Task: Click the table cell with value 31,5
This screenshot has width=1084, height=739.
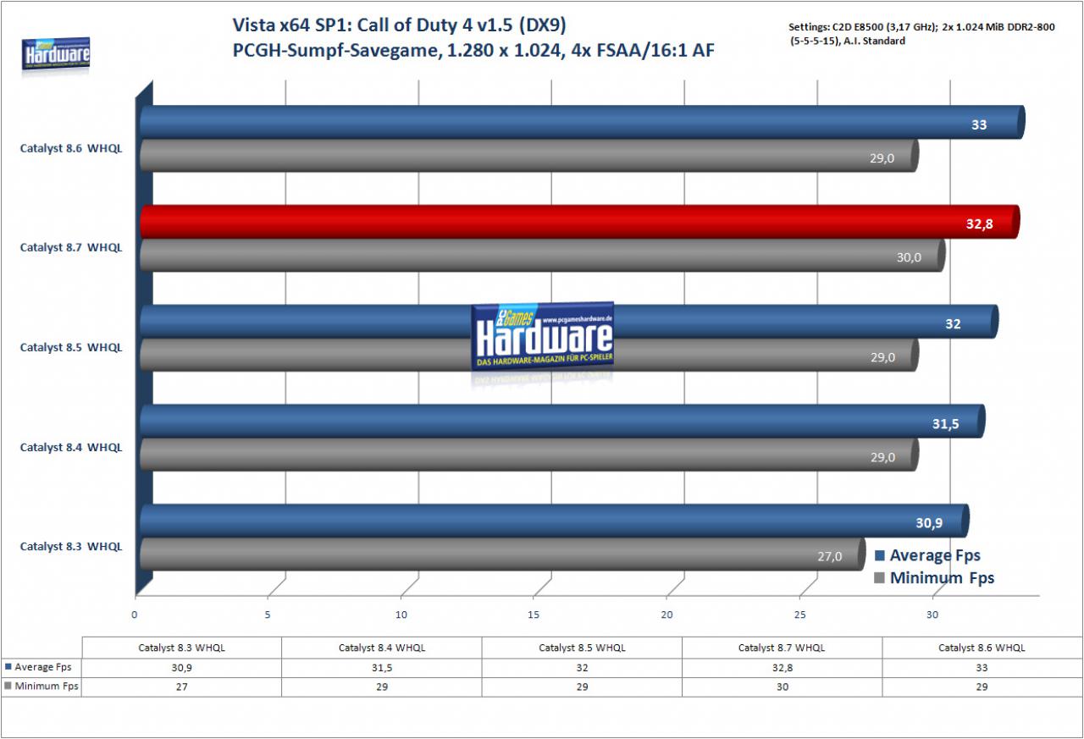Action: [382, 667]
